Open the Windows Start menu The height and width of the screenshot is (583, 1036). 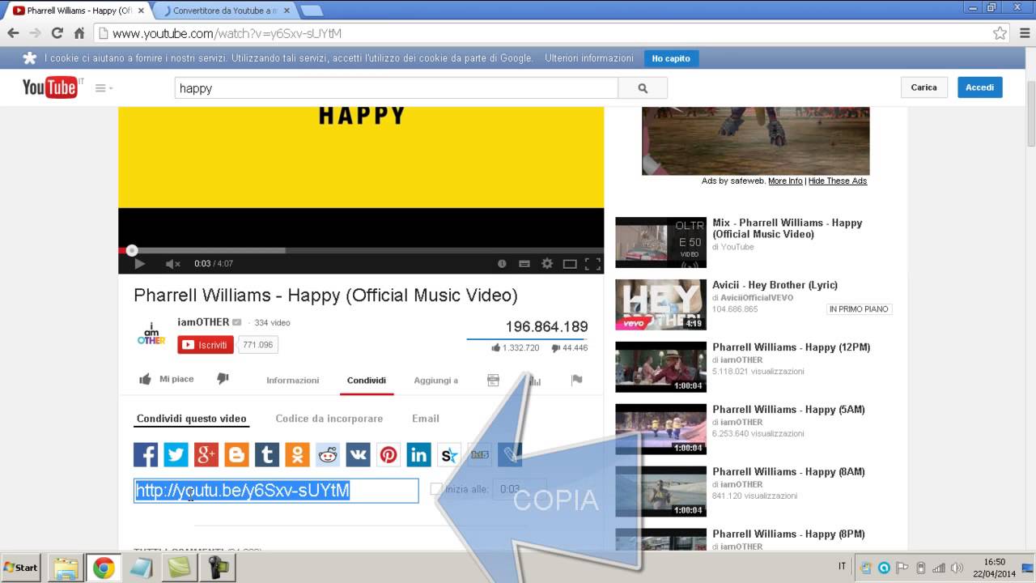coord(21,568)
